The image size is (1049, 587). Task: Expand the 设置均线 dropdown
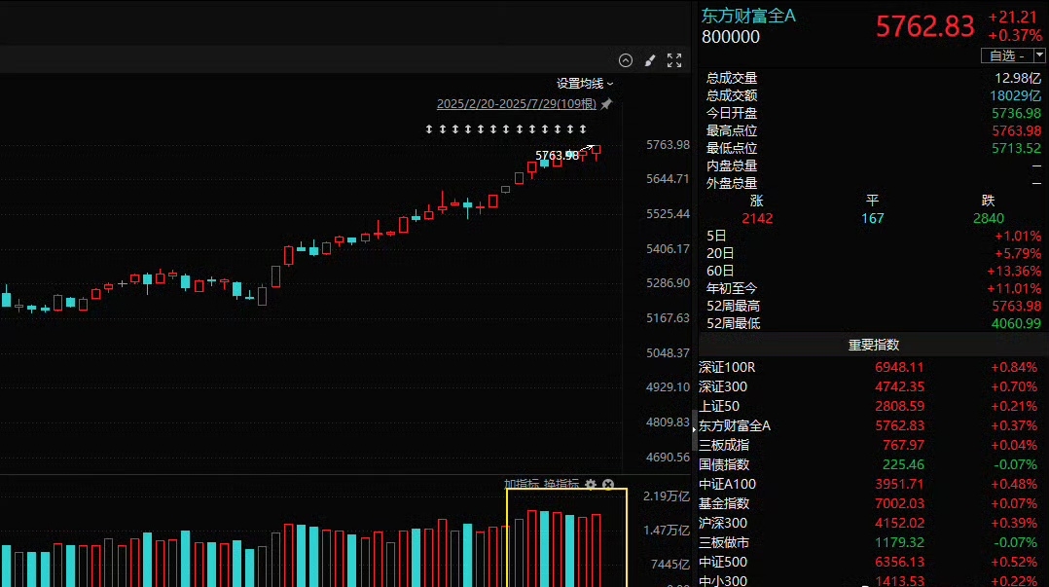pos(585,84)
